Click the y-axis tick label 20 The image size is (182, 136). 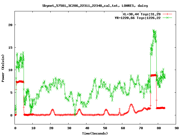10,25
